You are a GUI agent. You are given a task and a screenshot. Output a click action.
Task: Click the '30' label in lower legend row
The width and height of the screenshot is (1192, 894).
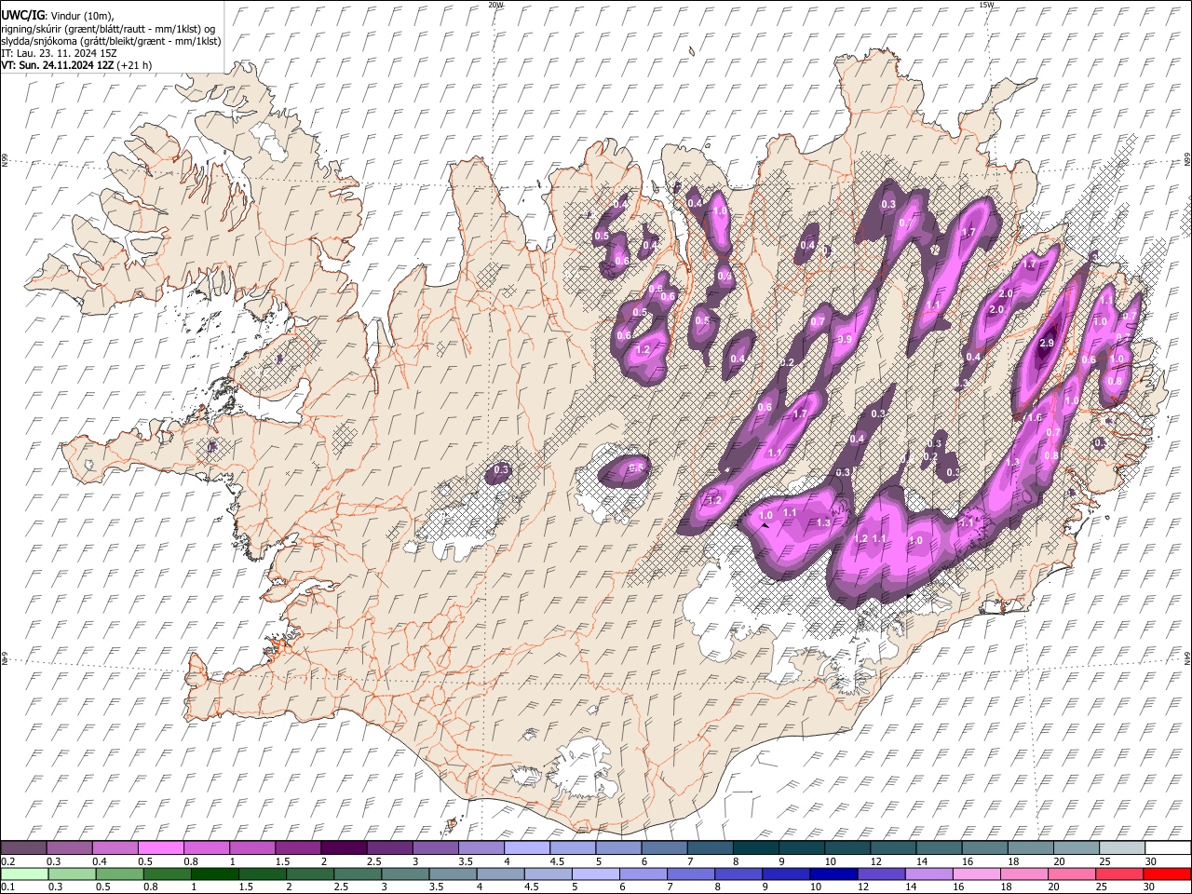[x=1151, y=887]
